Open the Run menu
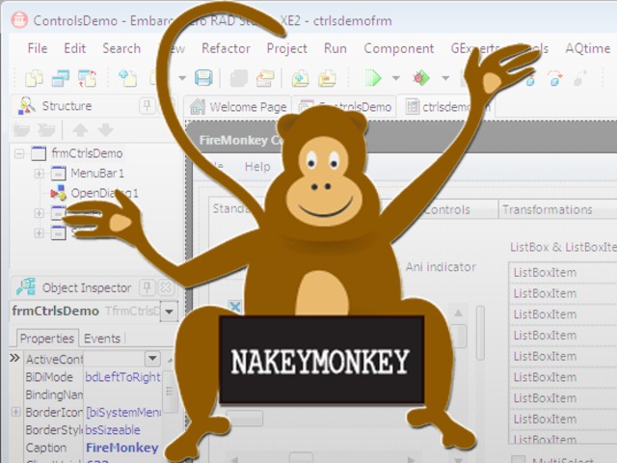The image size is (617, 463). (335, 48)
